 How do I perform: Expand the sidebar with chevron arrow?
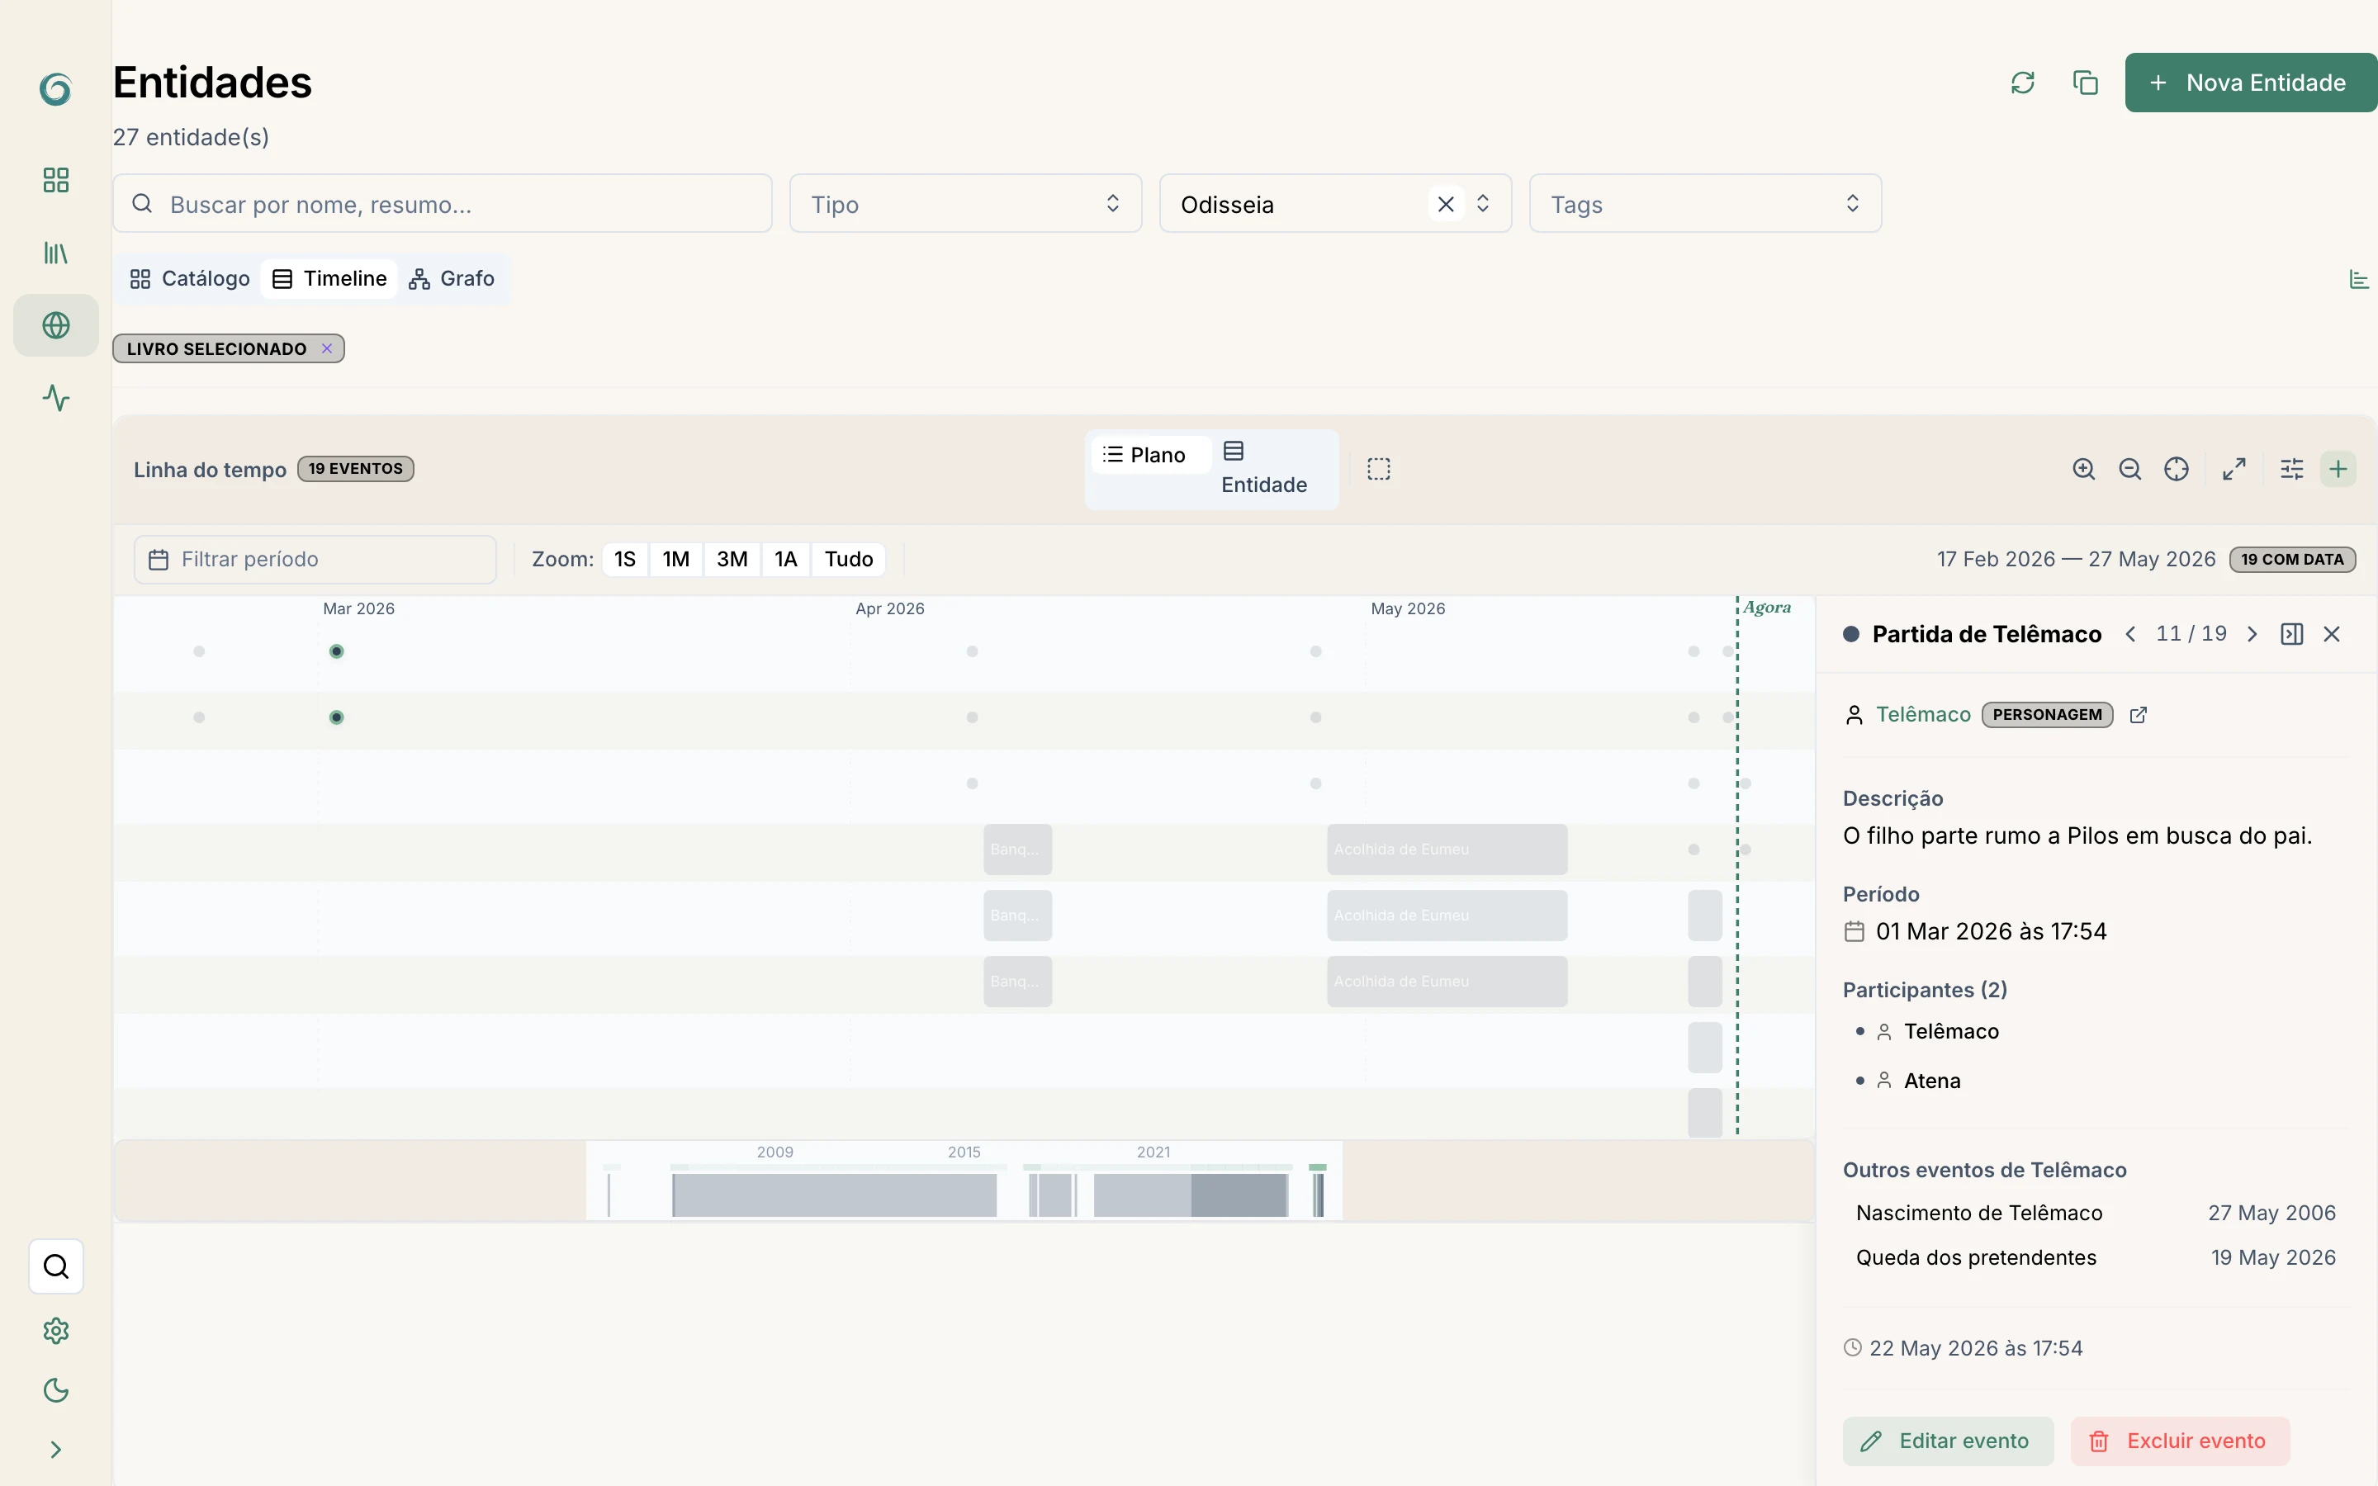(x=56, y=1450)
